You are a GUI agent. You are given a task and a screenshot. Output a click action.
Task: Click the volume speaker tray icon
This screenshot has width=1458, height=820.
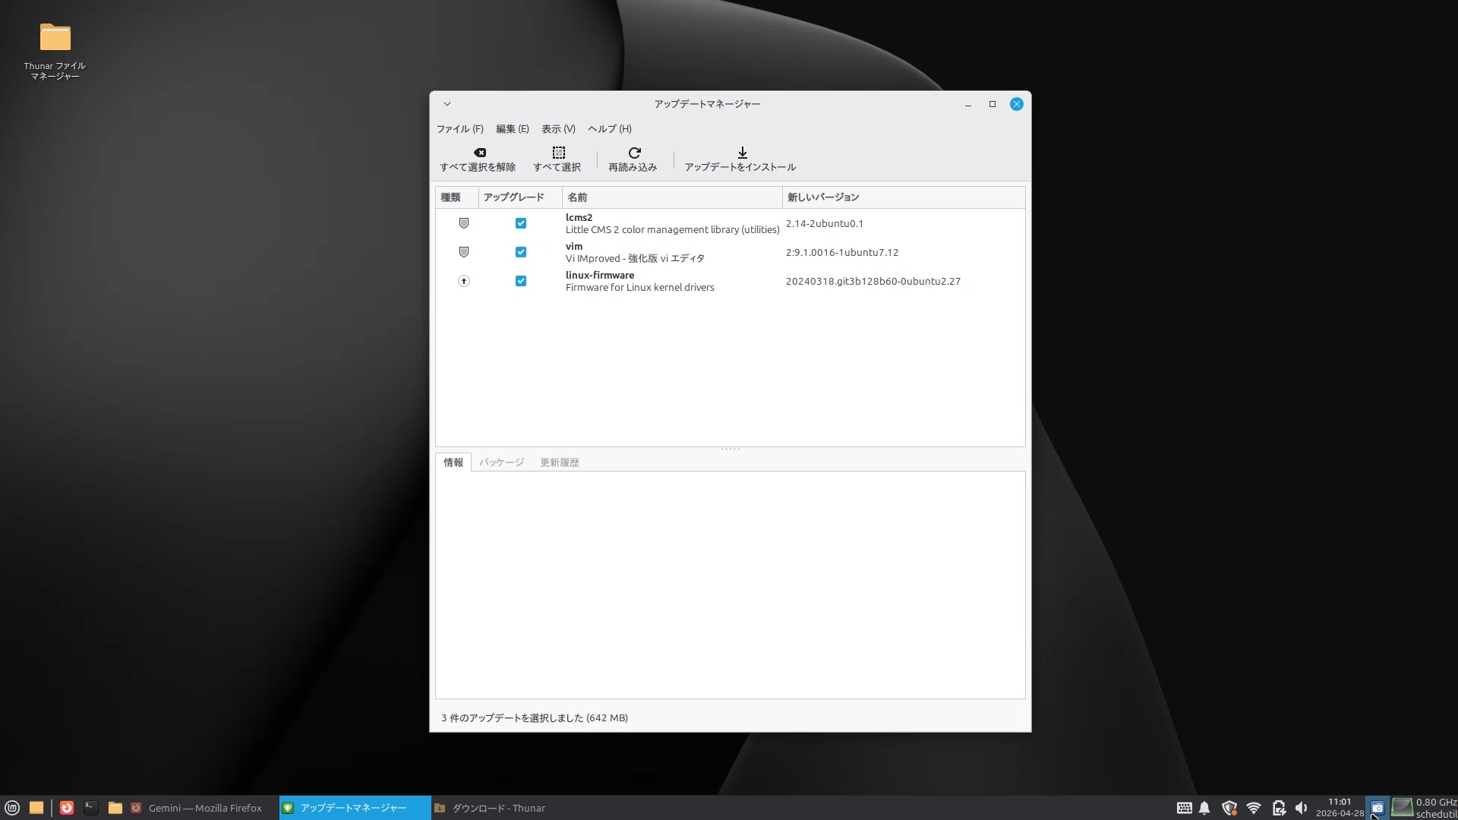1302,808
